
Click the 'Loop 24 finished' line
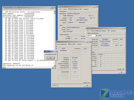point(19,59)
